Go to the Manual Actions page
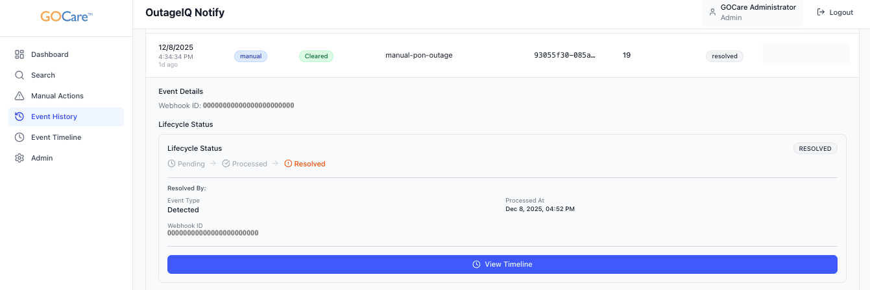 coord(57,96)
